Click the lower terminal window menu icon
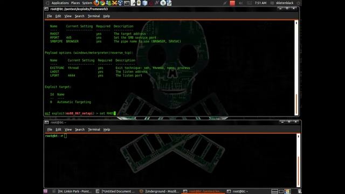The image size is (345, 194). [46, 122]
